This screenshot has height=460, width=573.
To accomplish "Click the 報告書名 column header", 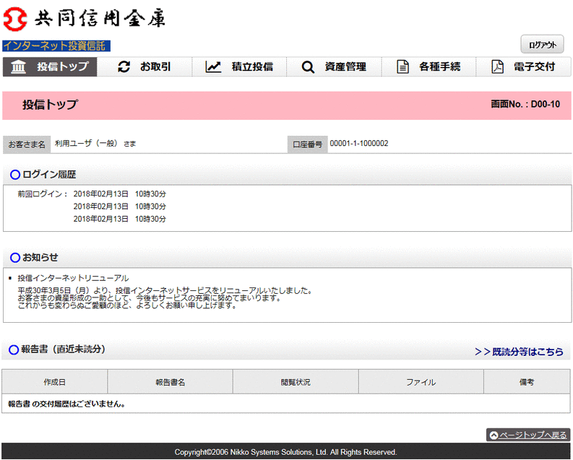I will click(x=170, y=382).
